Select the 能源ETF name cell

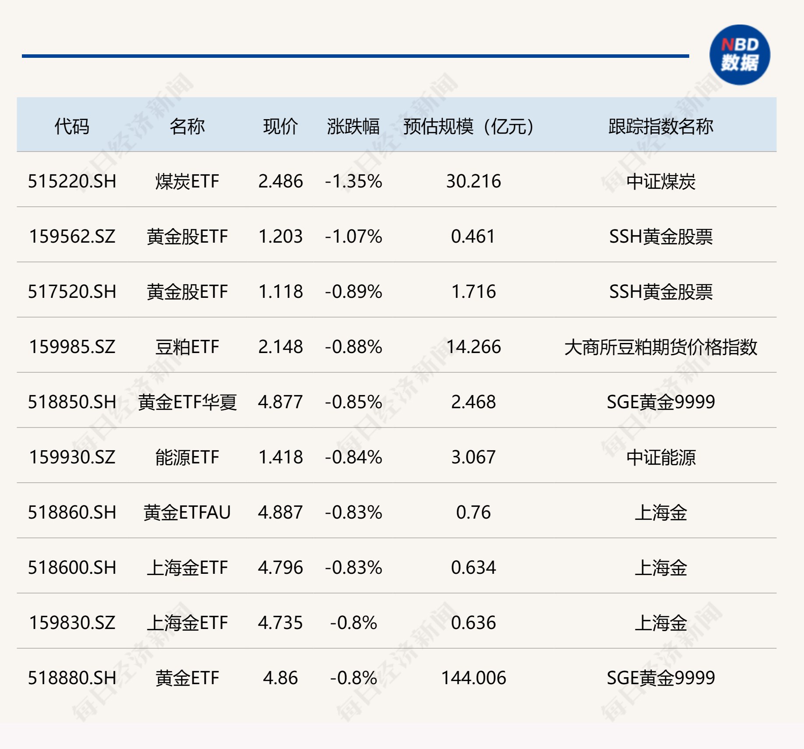point(187,457)
